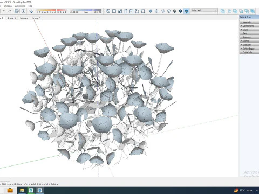Adjust the shadow time of day slider
Image resolution: width=259 pixels, height=194 pixels.
86,11
